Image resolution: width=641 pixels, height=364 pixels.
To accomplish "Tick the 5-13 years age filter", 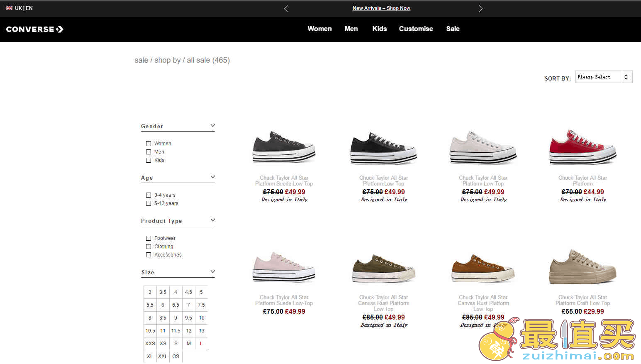I will 149,203.
